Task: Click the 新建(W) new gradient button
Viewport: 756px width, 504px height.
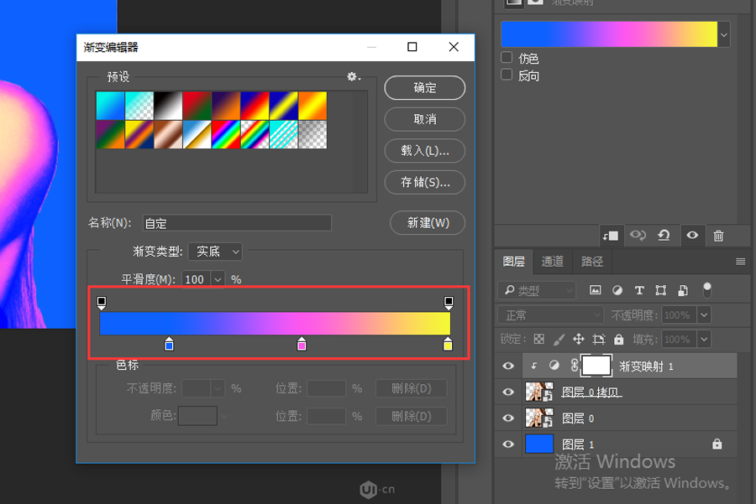Action: [428, 223]
